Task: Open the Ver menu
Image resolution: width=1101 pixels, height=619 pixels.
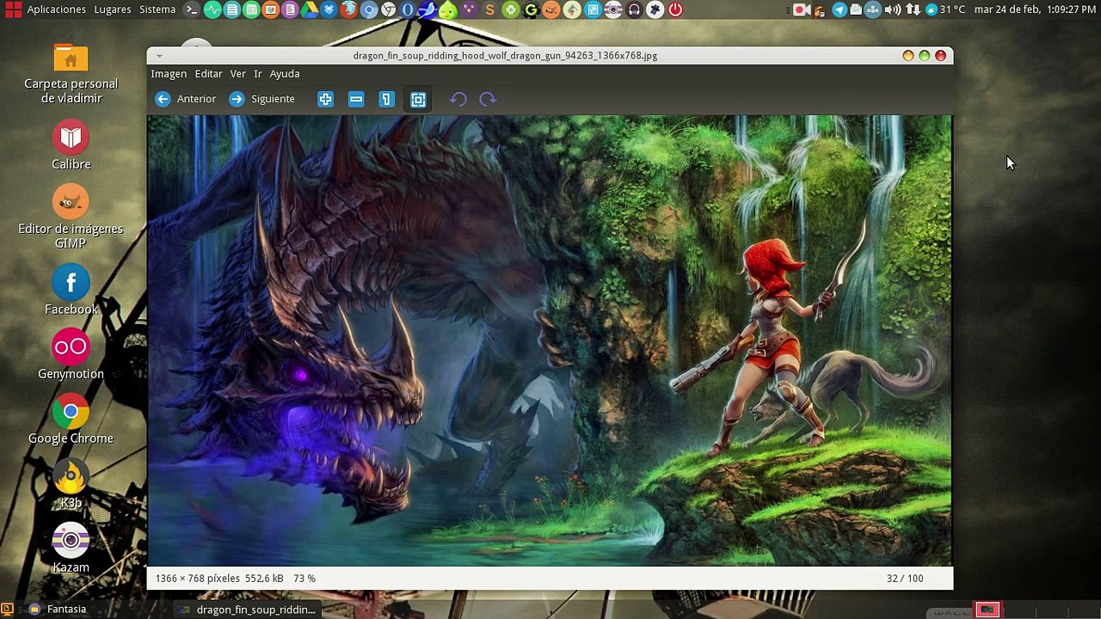Action: click(x=238, y=74)
